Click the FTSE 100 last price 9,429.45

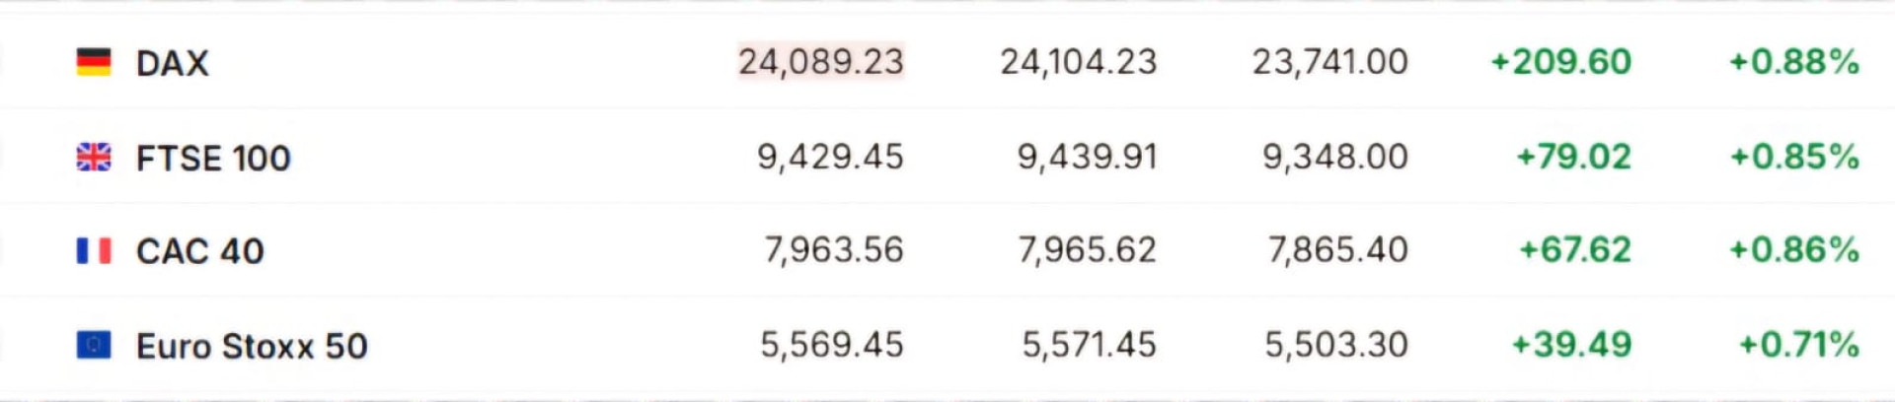coord(830,157)
